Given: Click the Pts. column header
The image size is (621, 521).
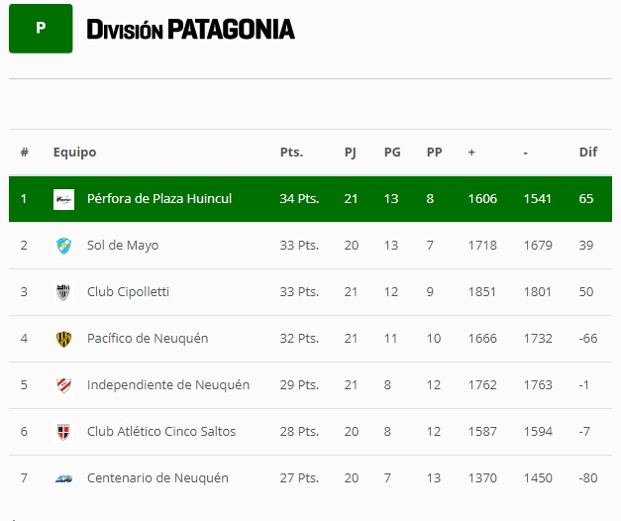Looking at the screenshot, I should click(x=291, y=153).
